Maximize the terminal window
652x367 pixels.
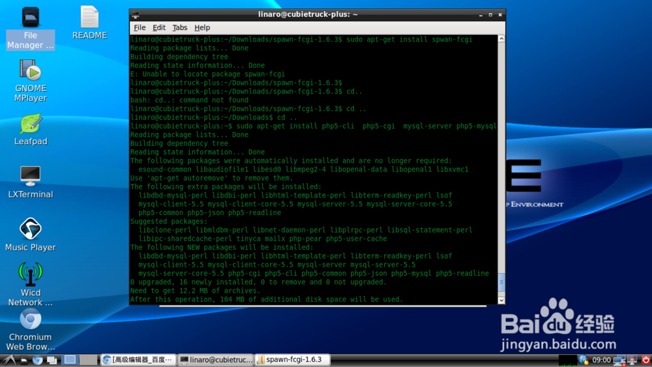(490, 15)
